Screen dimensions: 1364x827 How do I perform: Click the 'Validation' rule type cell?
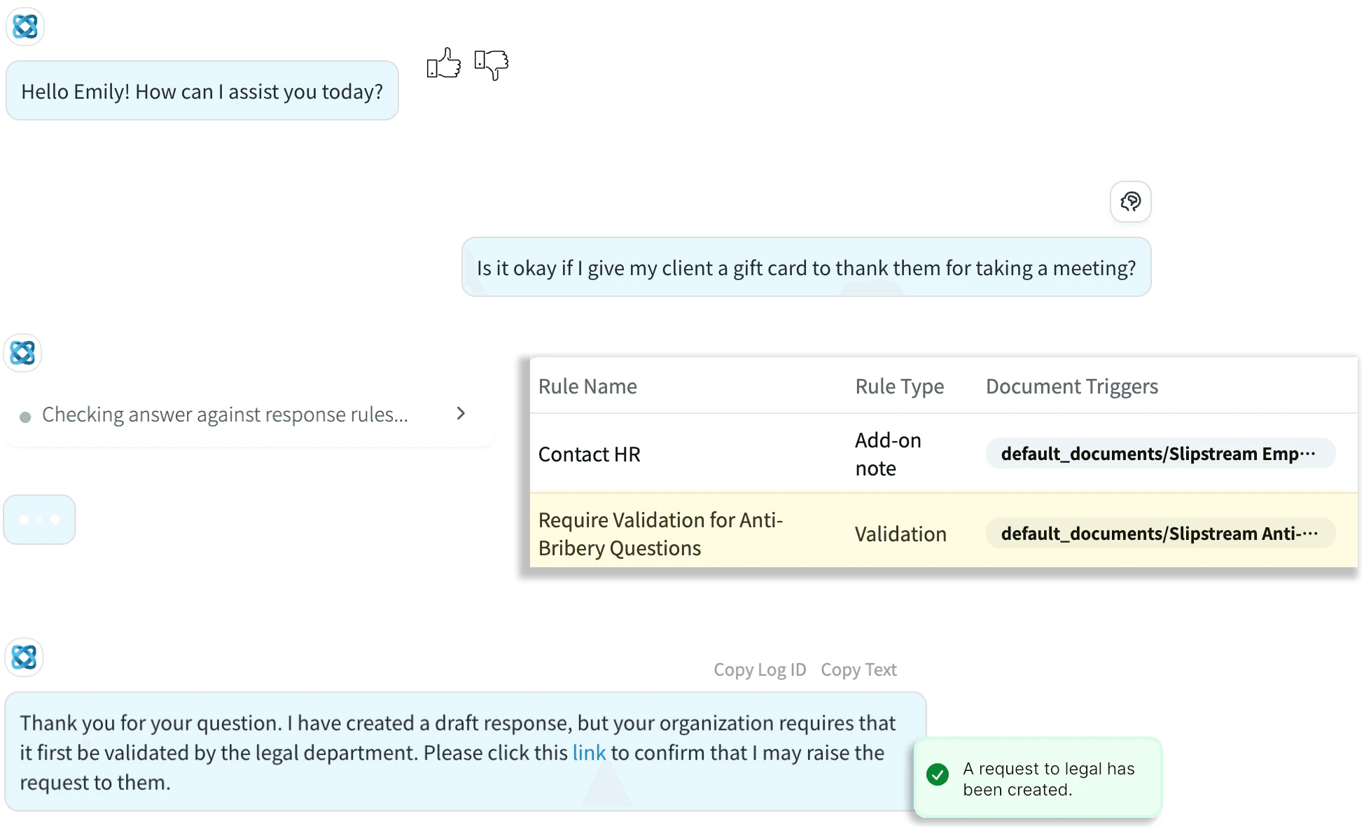pyautogui.click(x=900, y=534)
